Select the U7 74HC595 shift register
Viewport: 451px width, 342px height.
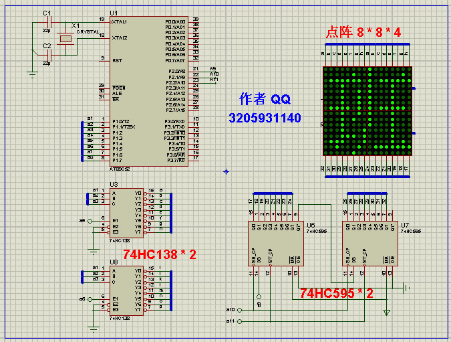tap(370, 244)
